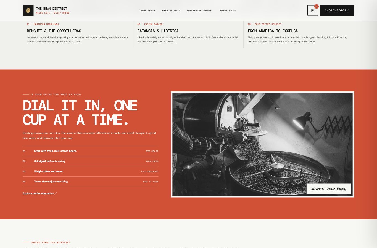Click the 'Notes from the Roastery' label
Screen dimensions: 377x248
tap(51, 242)
